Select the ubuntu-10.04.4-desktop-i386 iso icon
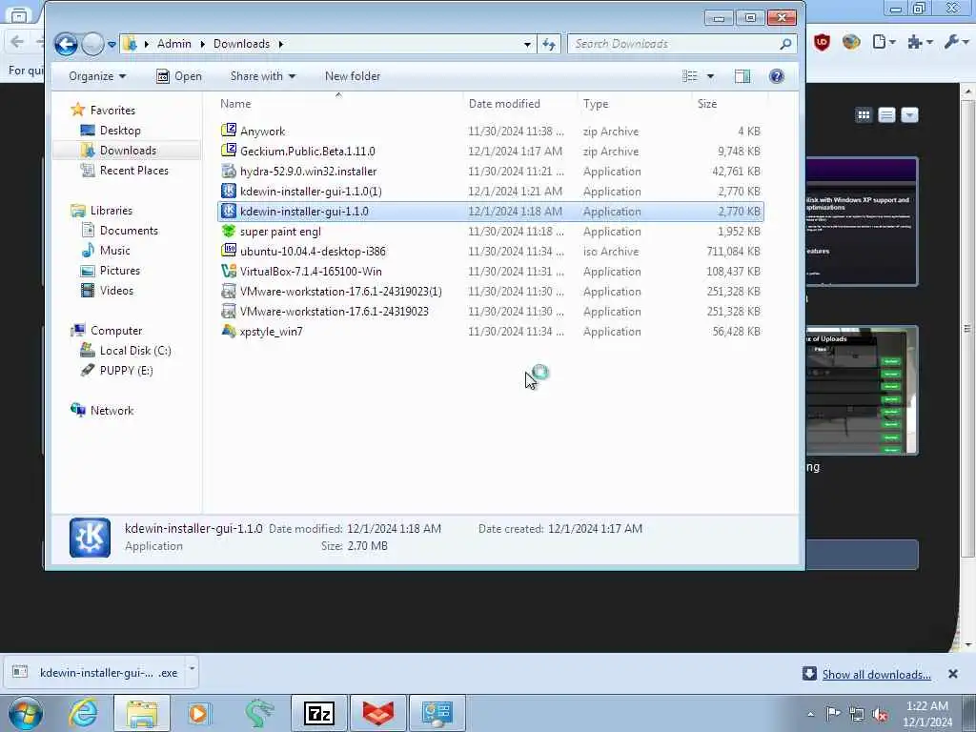Screen dimensions: 976x732 (x=229, y=251)
